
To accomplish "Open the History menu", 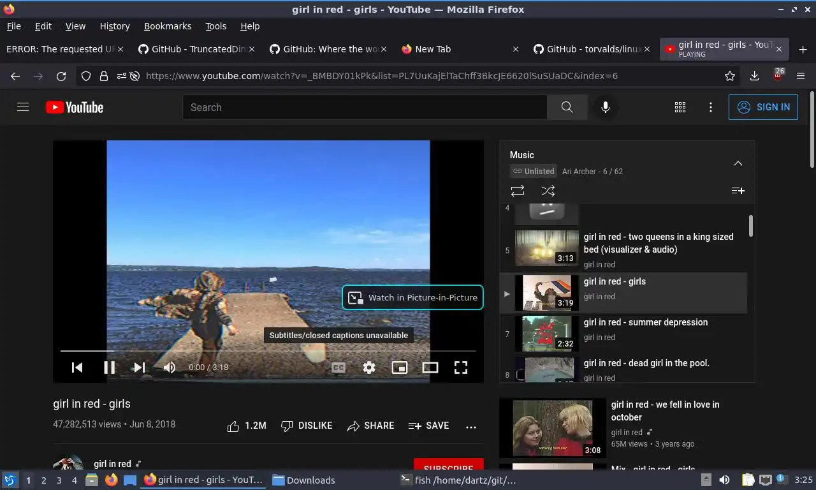I will click(115, 26).
